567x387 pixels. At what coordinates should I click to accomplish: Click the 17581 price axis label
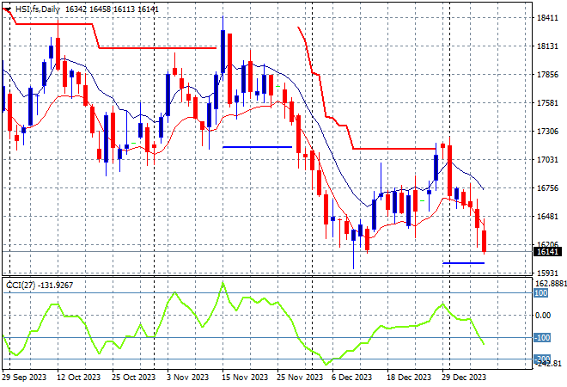[547, 103]
